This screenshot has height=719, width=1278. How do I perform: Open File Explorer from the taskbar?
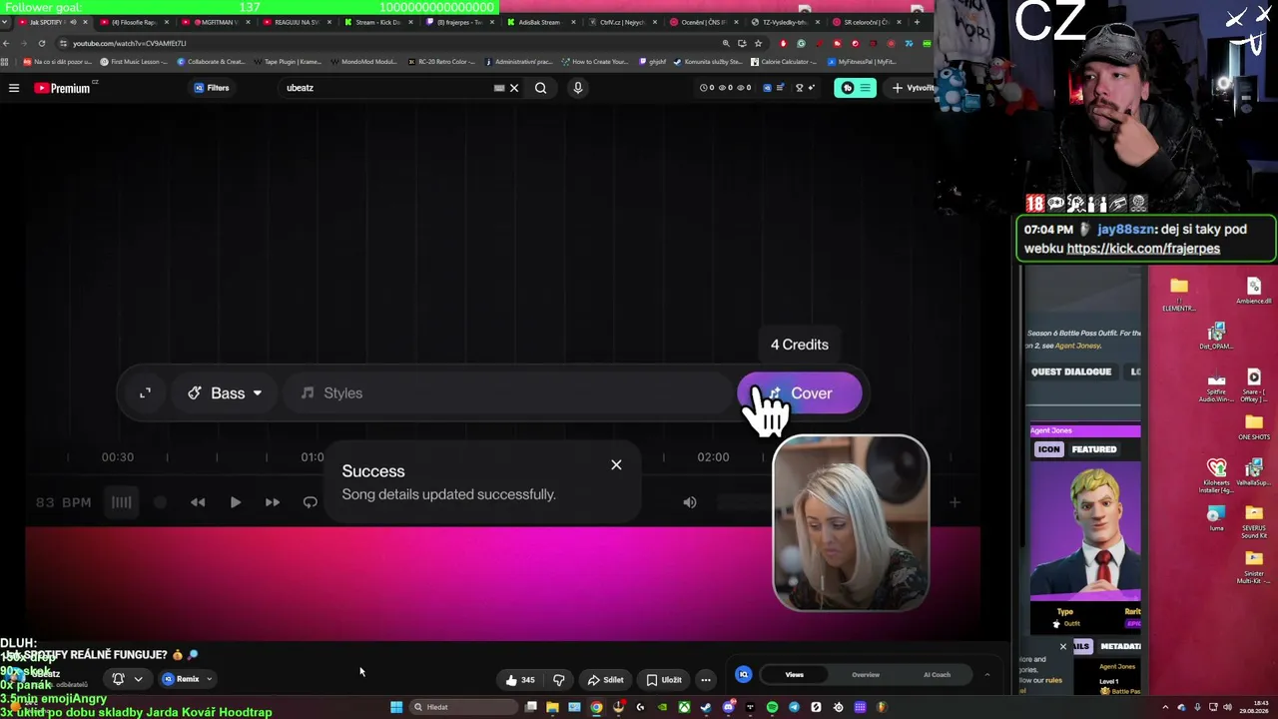(x=552, y=707)
